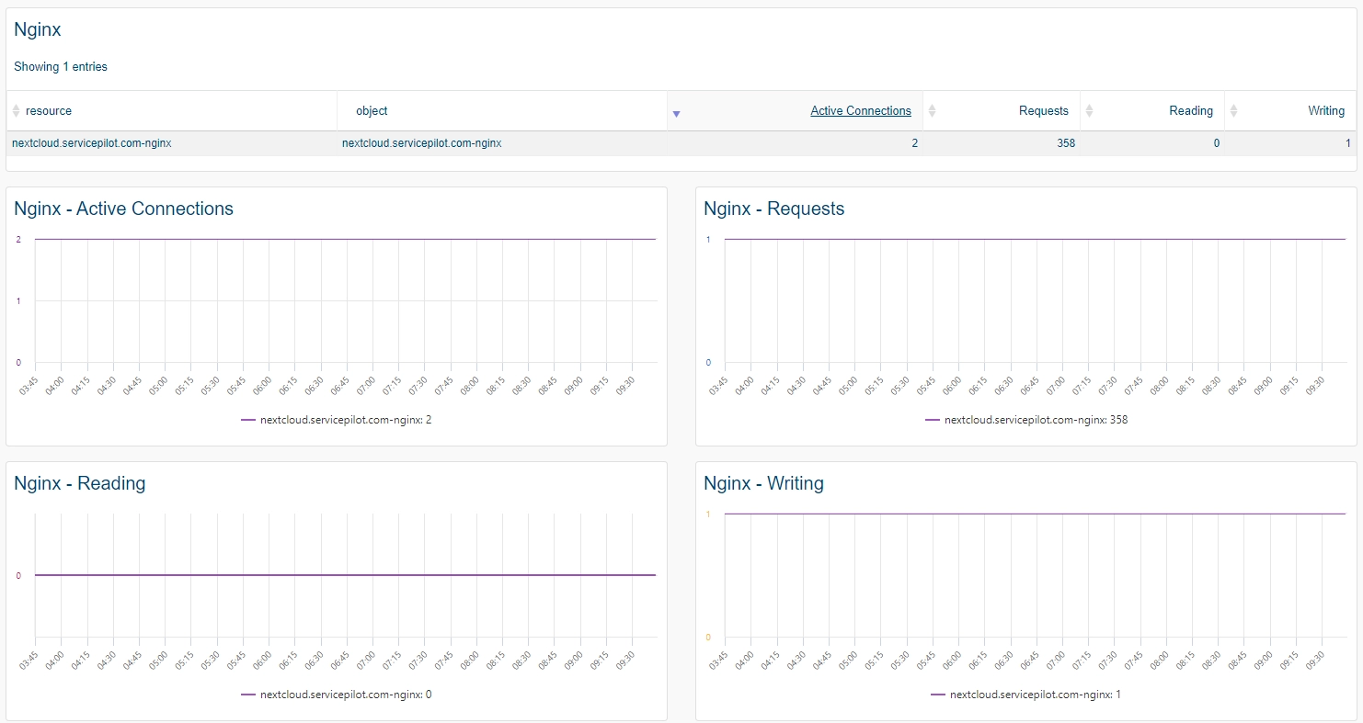Image resolution: width=1363 pixels, height=723 pixels.
Task: Click 03:45 axis label in Reading chart
Action: tap(29, 659)
